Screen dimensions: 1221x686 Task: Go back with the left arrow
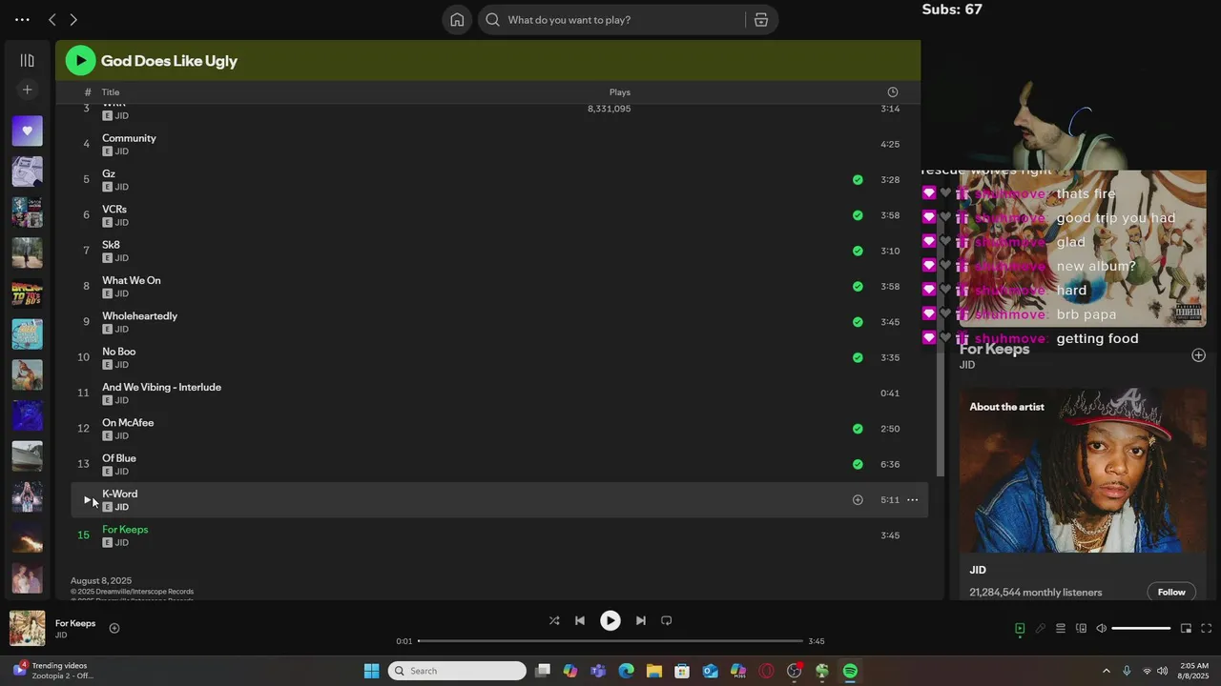pyautogui.click(x=52, y=20)
